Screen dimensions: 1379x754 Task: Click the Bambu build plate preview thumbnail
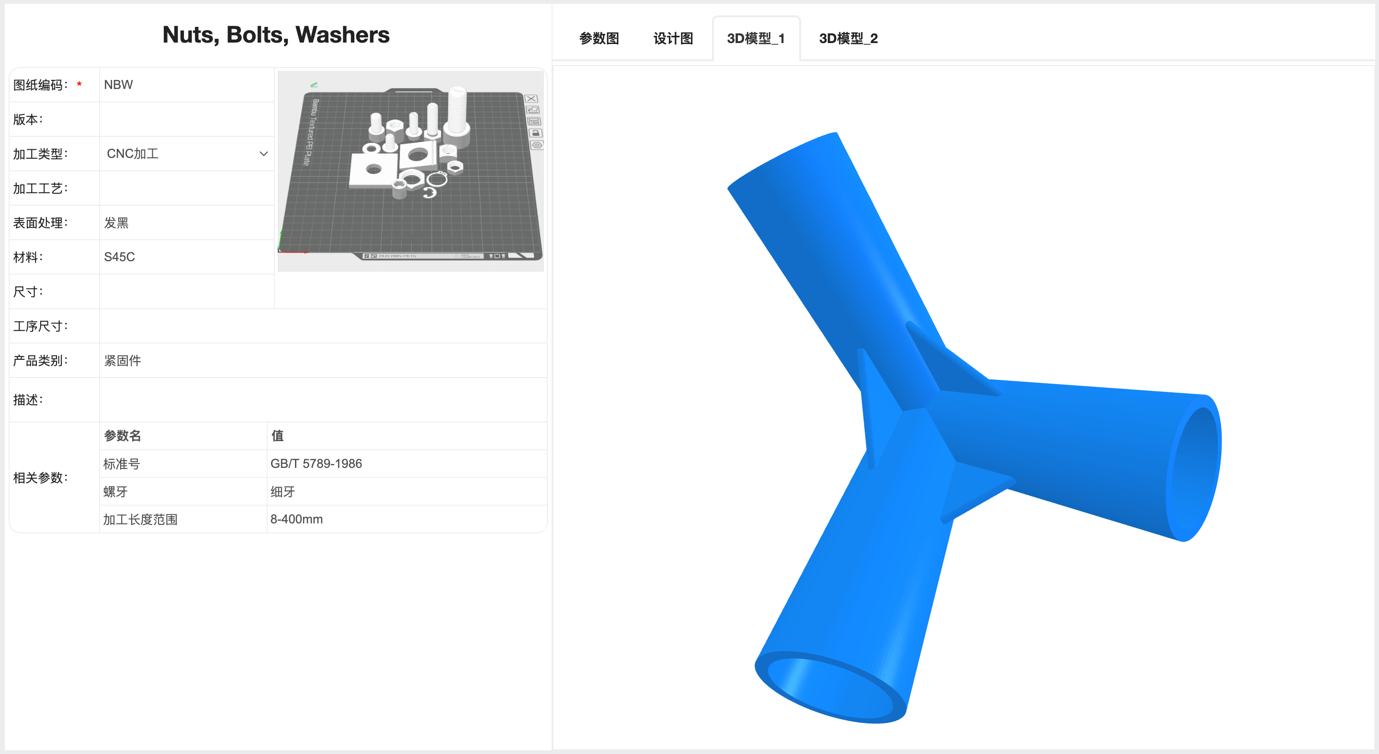coord(410,171)
